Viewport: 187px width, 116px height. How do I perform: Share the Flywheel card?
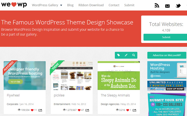coord(40,110)
